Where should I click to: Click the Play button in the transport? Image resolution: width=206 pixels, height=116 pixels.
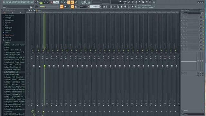point(44,2)
